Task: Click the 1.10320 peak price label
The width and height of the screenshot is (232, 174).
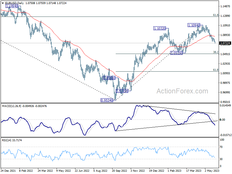Action: pos(160,28)
